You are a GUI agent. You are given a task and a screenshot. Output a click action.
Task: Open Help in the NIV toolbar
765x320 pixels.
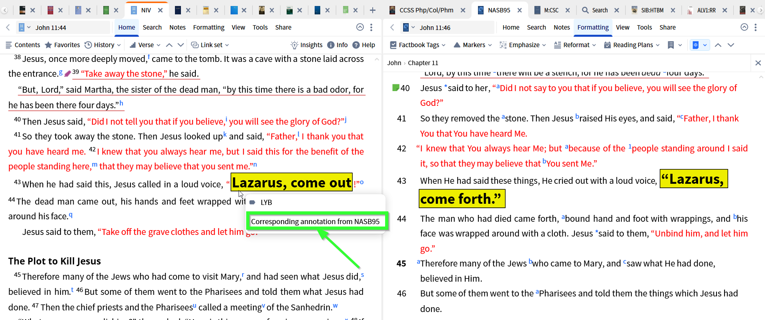tap(363, 45)
